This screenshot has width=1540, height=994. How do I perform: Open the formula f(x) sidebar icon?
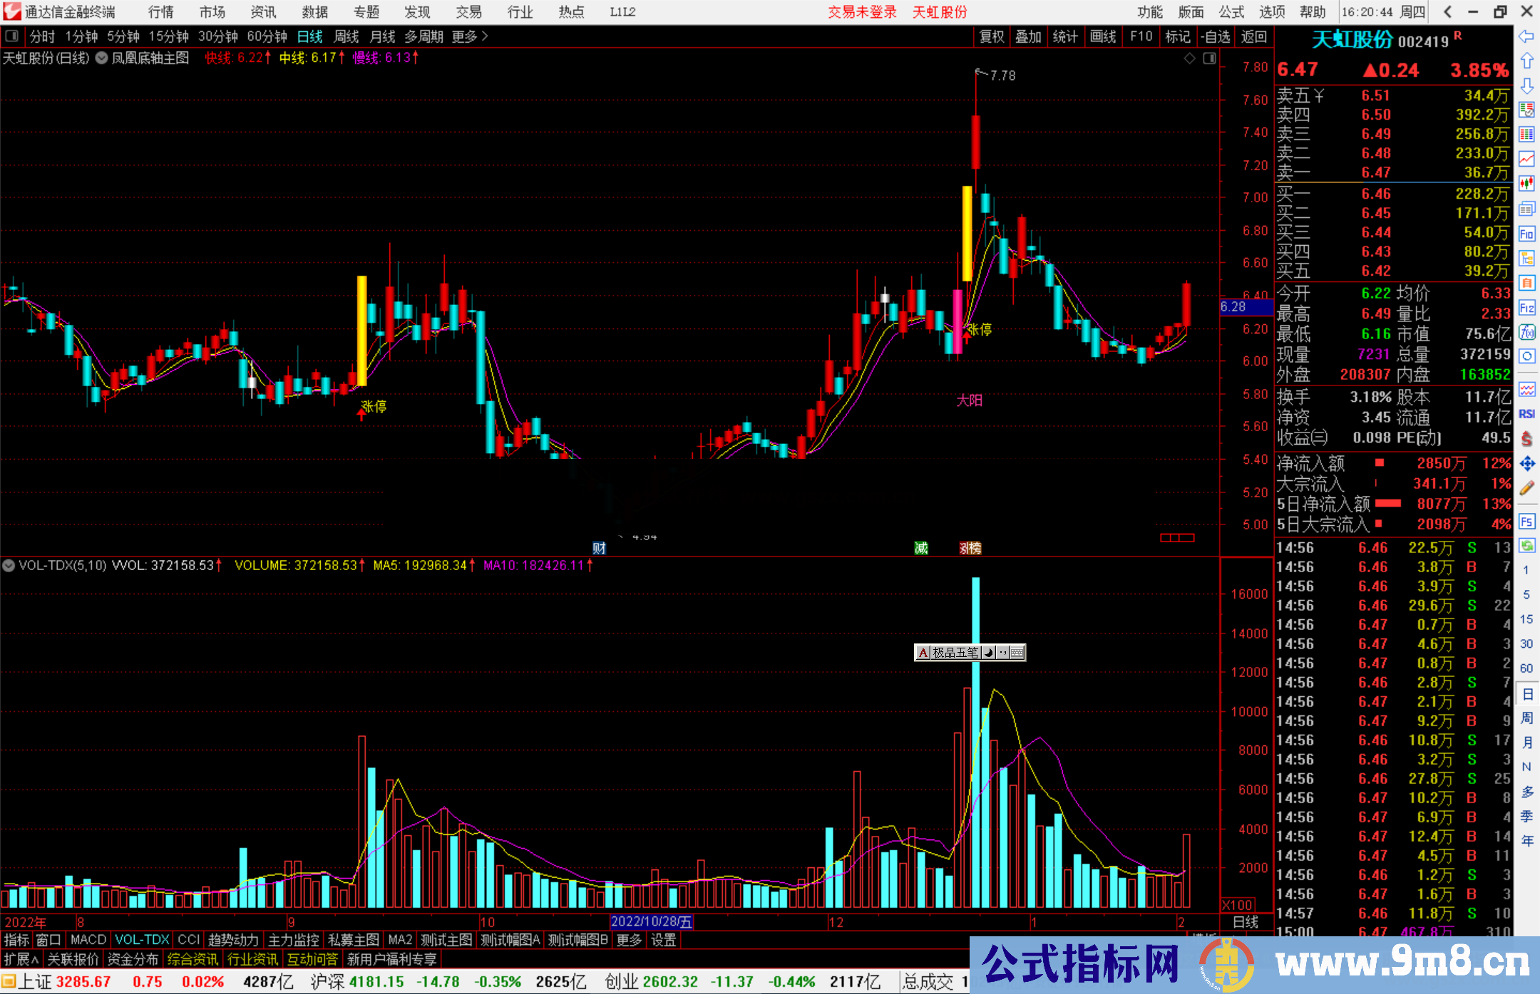point(1526,332)
